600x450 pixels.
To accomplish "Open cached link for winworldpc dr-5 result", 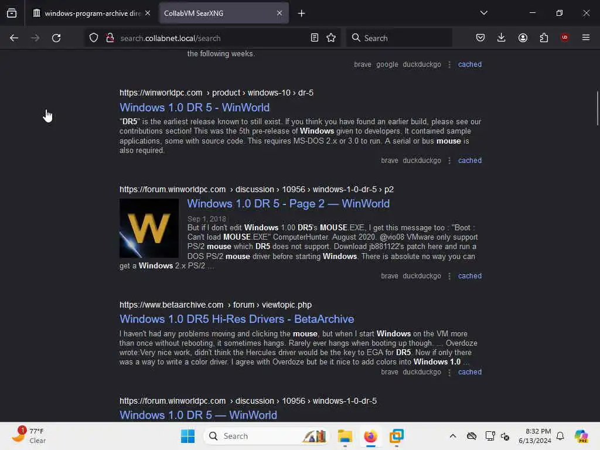I will [470, 161].
